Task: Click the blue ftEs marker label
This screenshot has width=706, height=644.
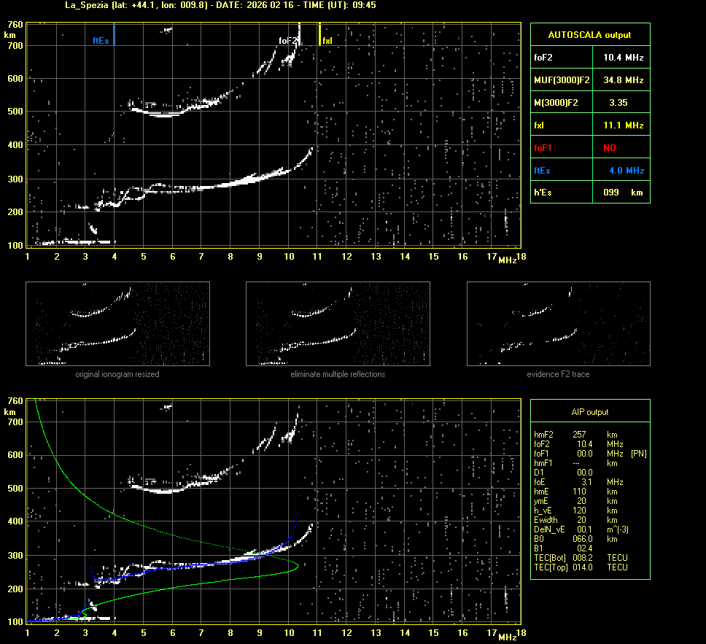Action: (101, 41)
